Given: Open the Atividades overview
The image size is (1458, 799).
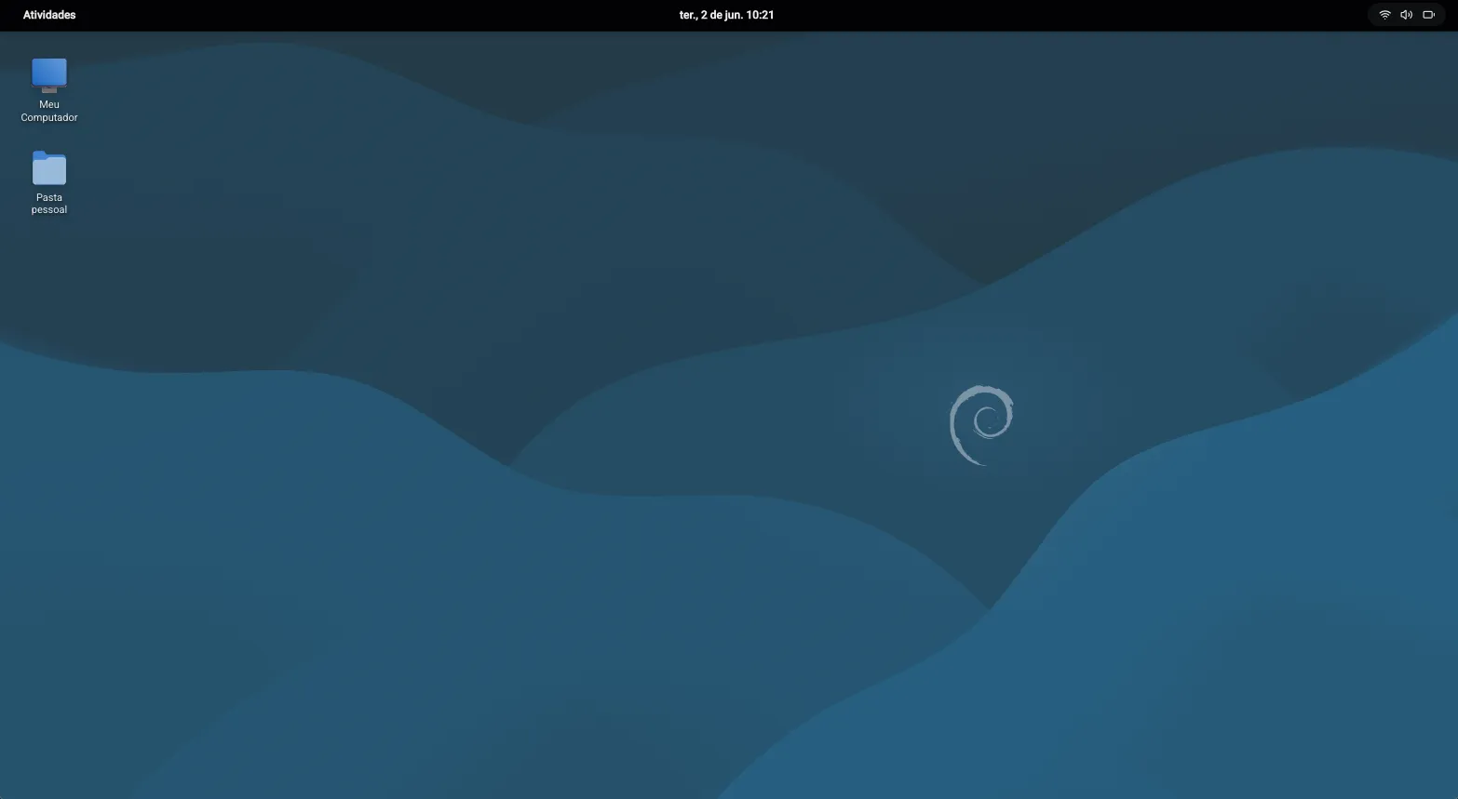Looking at the screenshot, I should tap(49, 15).
